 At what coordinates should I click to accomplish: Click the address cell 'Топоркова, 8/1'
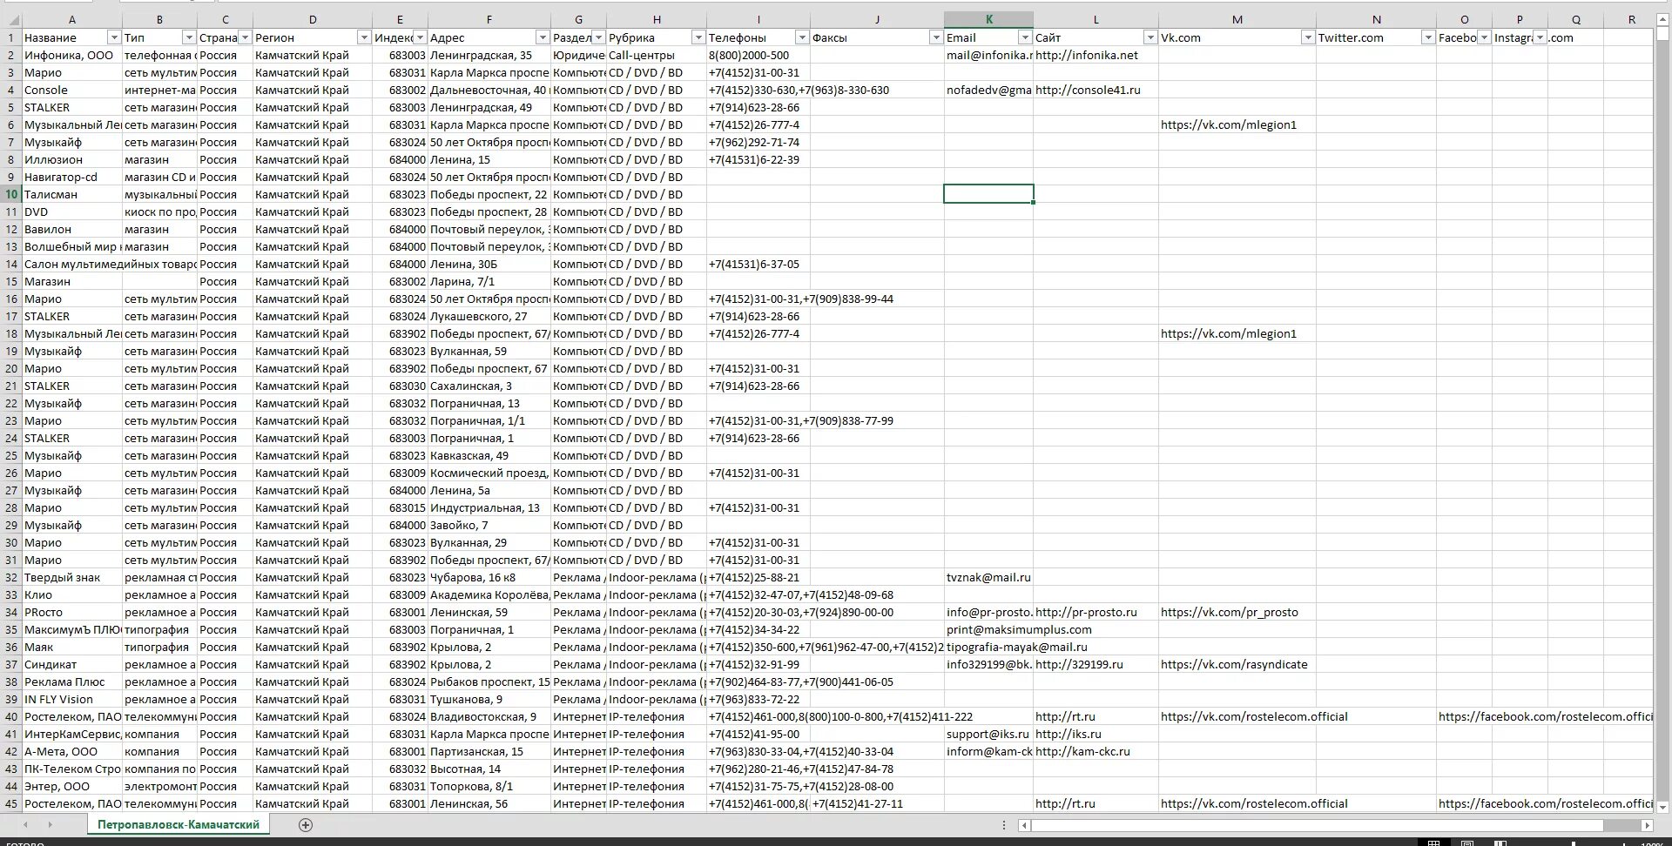coord(489,786)
